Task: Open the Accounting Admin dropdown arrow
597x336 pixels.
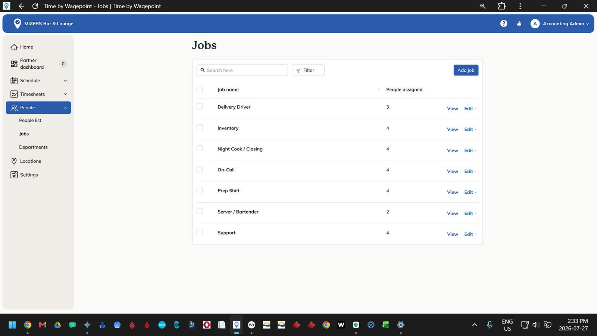Action: click(587, 24)
